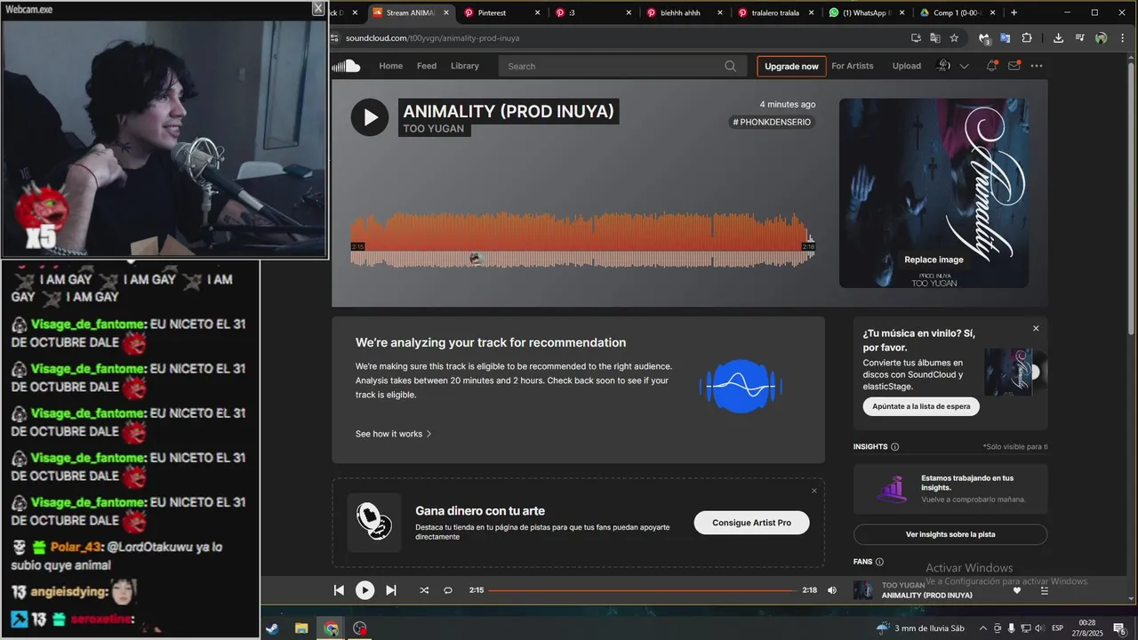Seek within the orange track waveform
Screen dimensions: 1138x640
point(582,239)
